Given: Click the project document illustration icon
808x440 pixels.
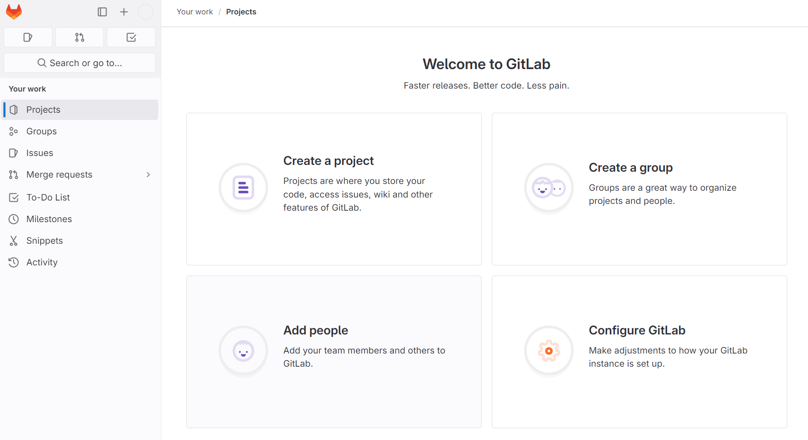Looking at the screenshot, I should 243,188.
